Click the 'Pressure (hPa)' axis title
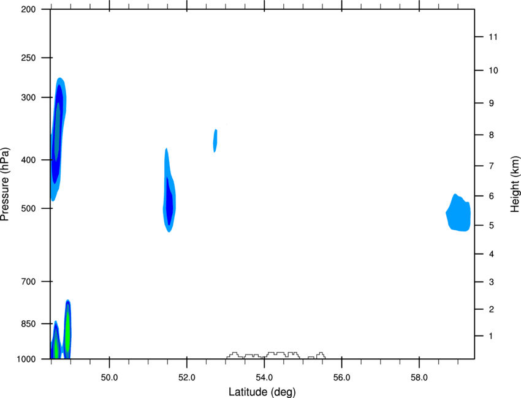Screen dimensions: 521x398 [x=5, y=184]
